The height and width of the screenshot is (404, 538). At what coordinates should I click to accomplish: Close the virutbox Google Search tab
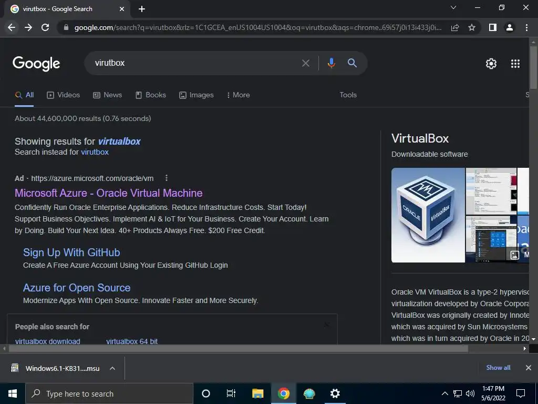122,9
